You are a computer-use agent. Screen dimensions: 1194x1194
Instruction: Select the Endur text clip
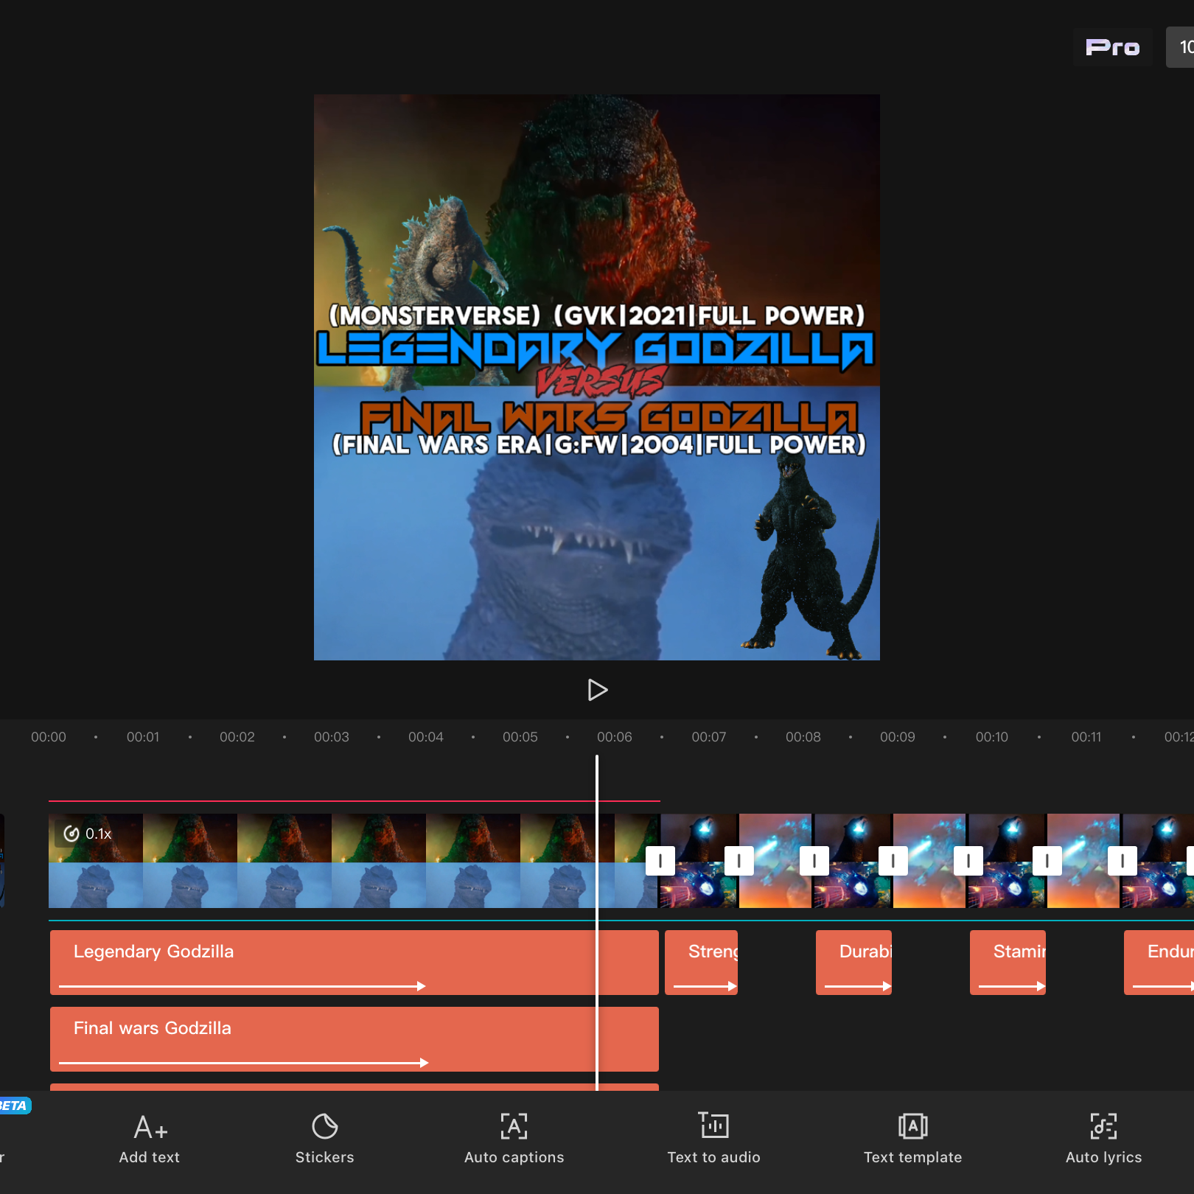click(x=1159, y=963)
